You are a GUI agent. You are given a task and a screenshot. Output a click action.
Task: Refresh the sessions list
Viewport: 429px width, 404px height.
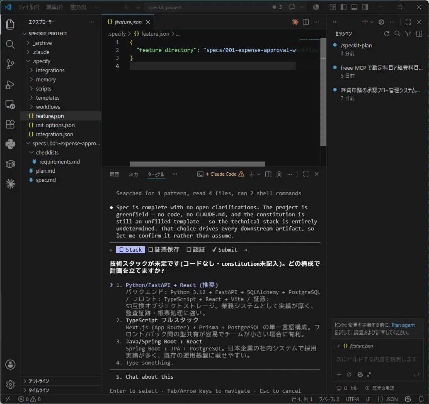(x=387, y=34)
